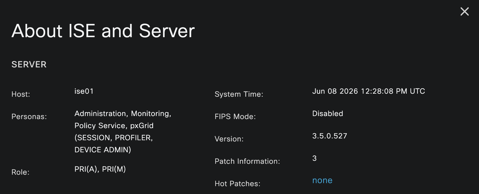Click the 'FIPS Mode:' label
Image resolution: width=479 pixels, height=194 pixels.
coord(235,117)
